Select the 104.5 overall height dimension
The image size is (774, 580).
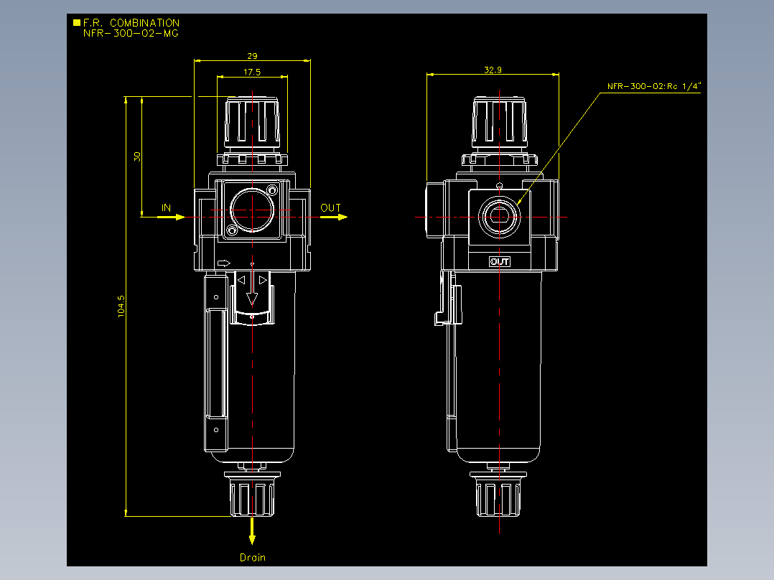pos(121,306)
